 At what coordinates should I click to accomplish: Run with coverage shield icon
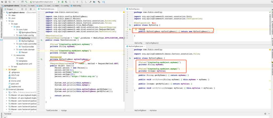pyautogui.click(x=66, y=2)
